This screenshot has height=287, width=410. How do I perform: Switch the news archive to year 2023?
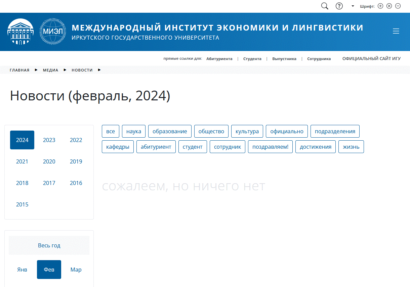[x=49, y=140]
